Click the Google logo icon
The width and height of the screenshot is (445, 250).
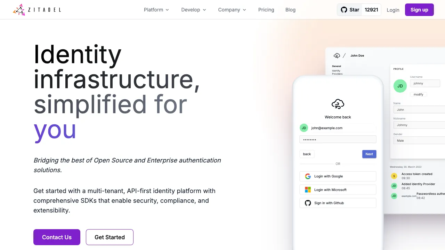[x=308, y=176]
